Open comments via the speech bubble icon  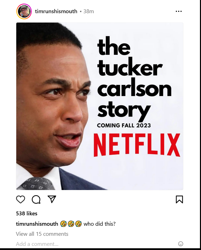[36, 199]
